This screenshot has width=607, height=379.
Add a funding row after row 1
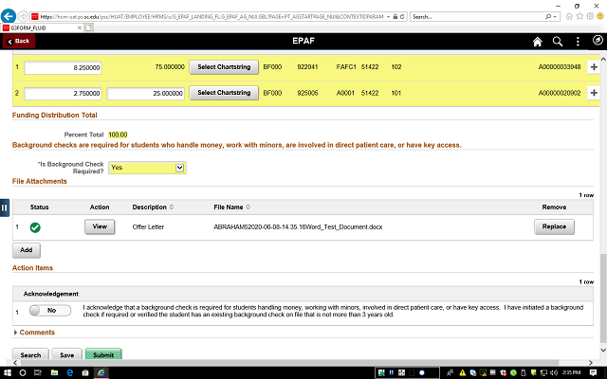594,67
